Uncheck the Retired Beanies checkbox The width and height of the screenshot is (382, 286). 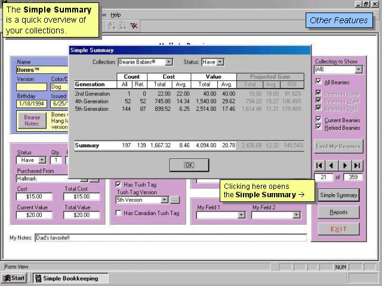pyautogui.click(x=318, y=128)
